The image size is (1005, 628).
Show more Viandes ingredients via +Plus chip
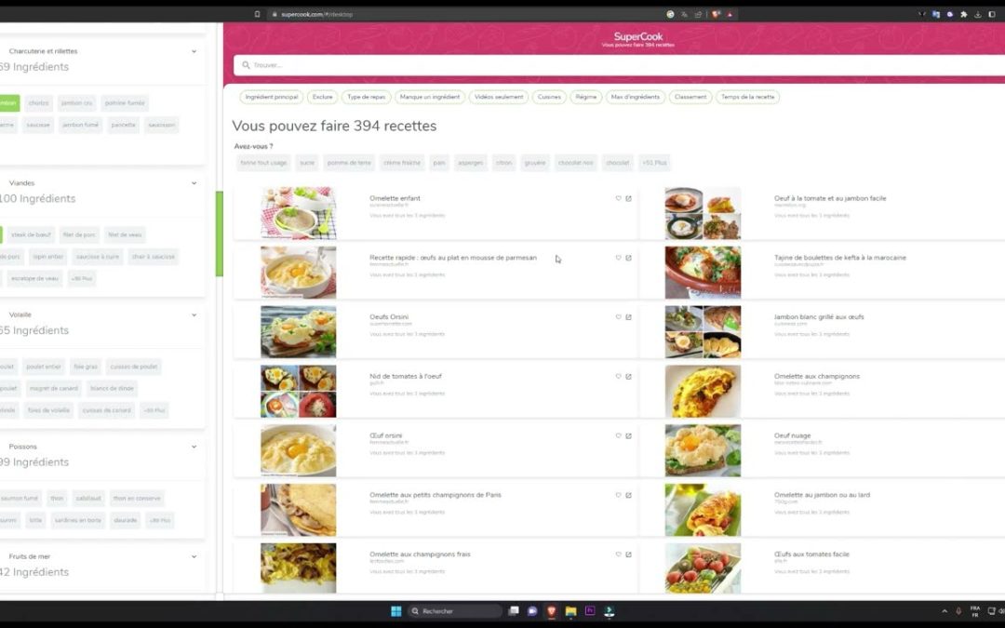[81, 279]
